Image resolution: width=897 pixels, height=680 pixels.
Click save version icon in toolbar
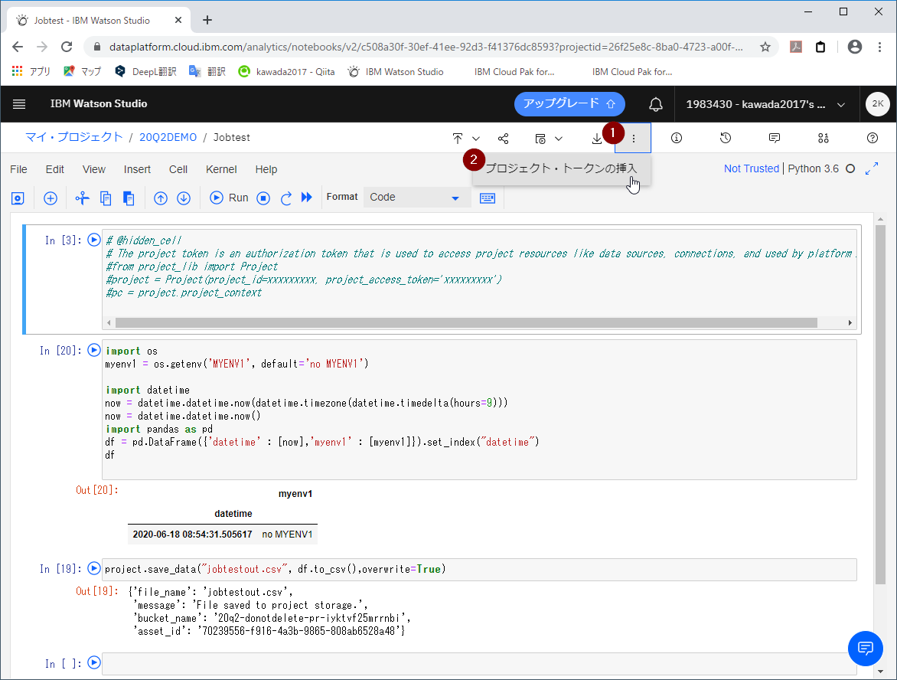pos(18,198)
